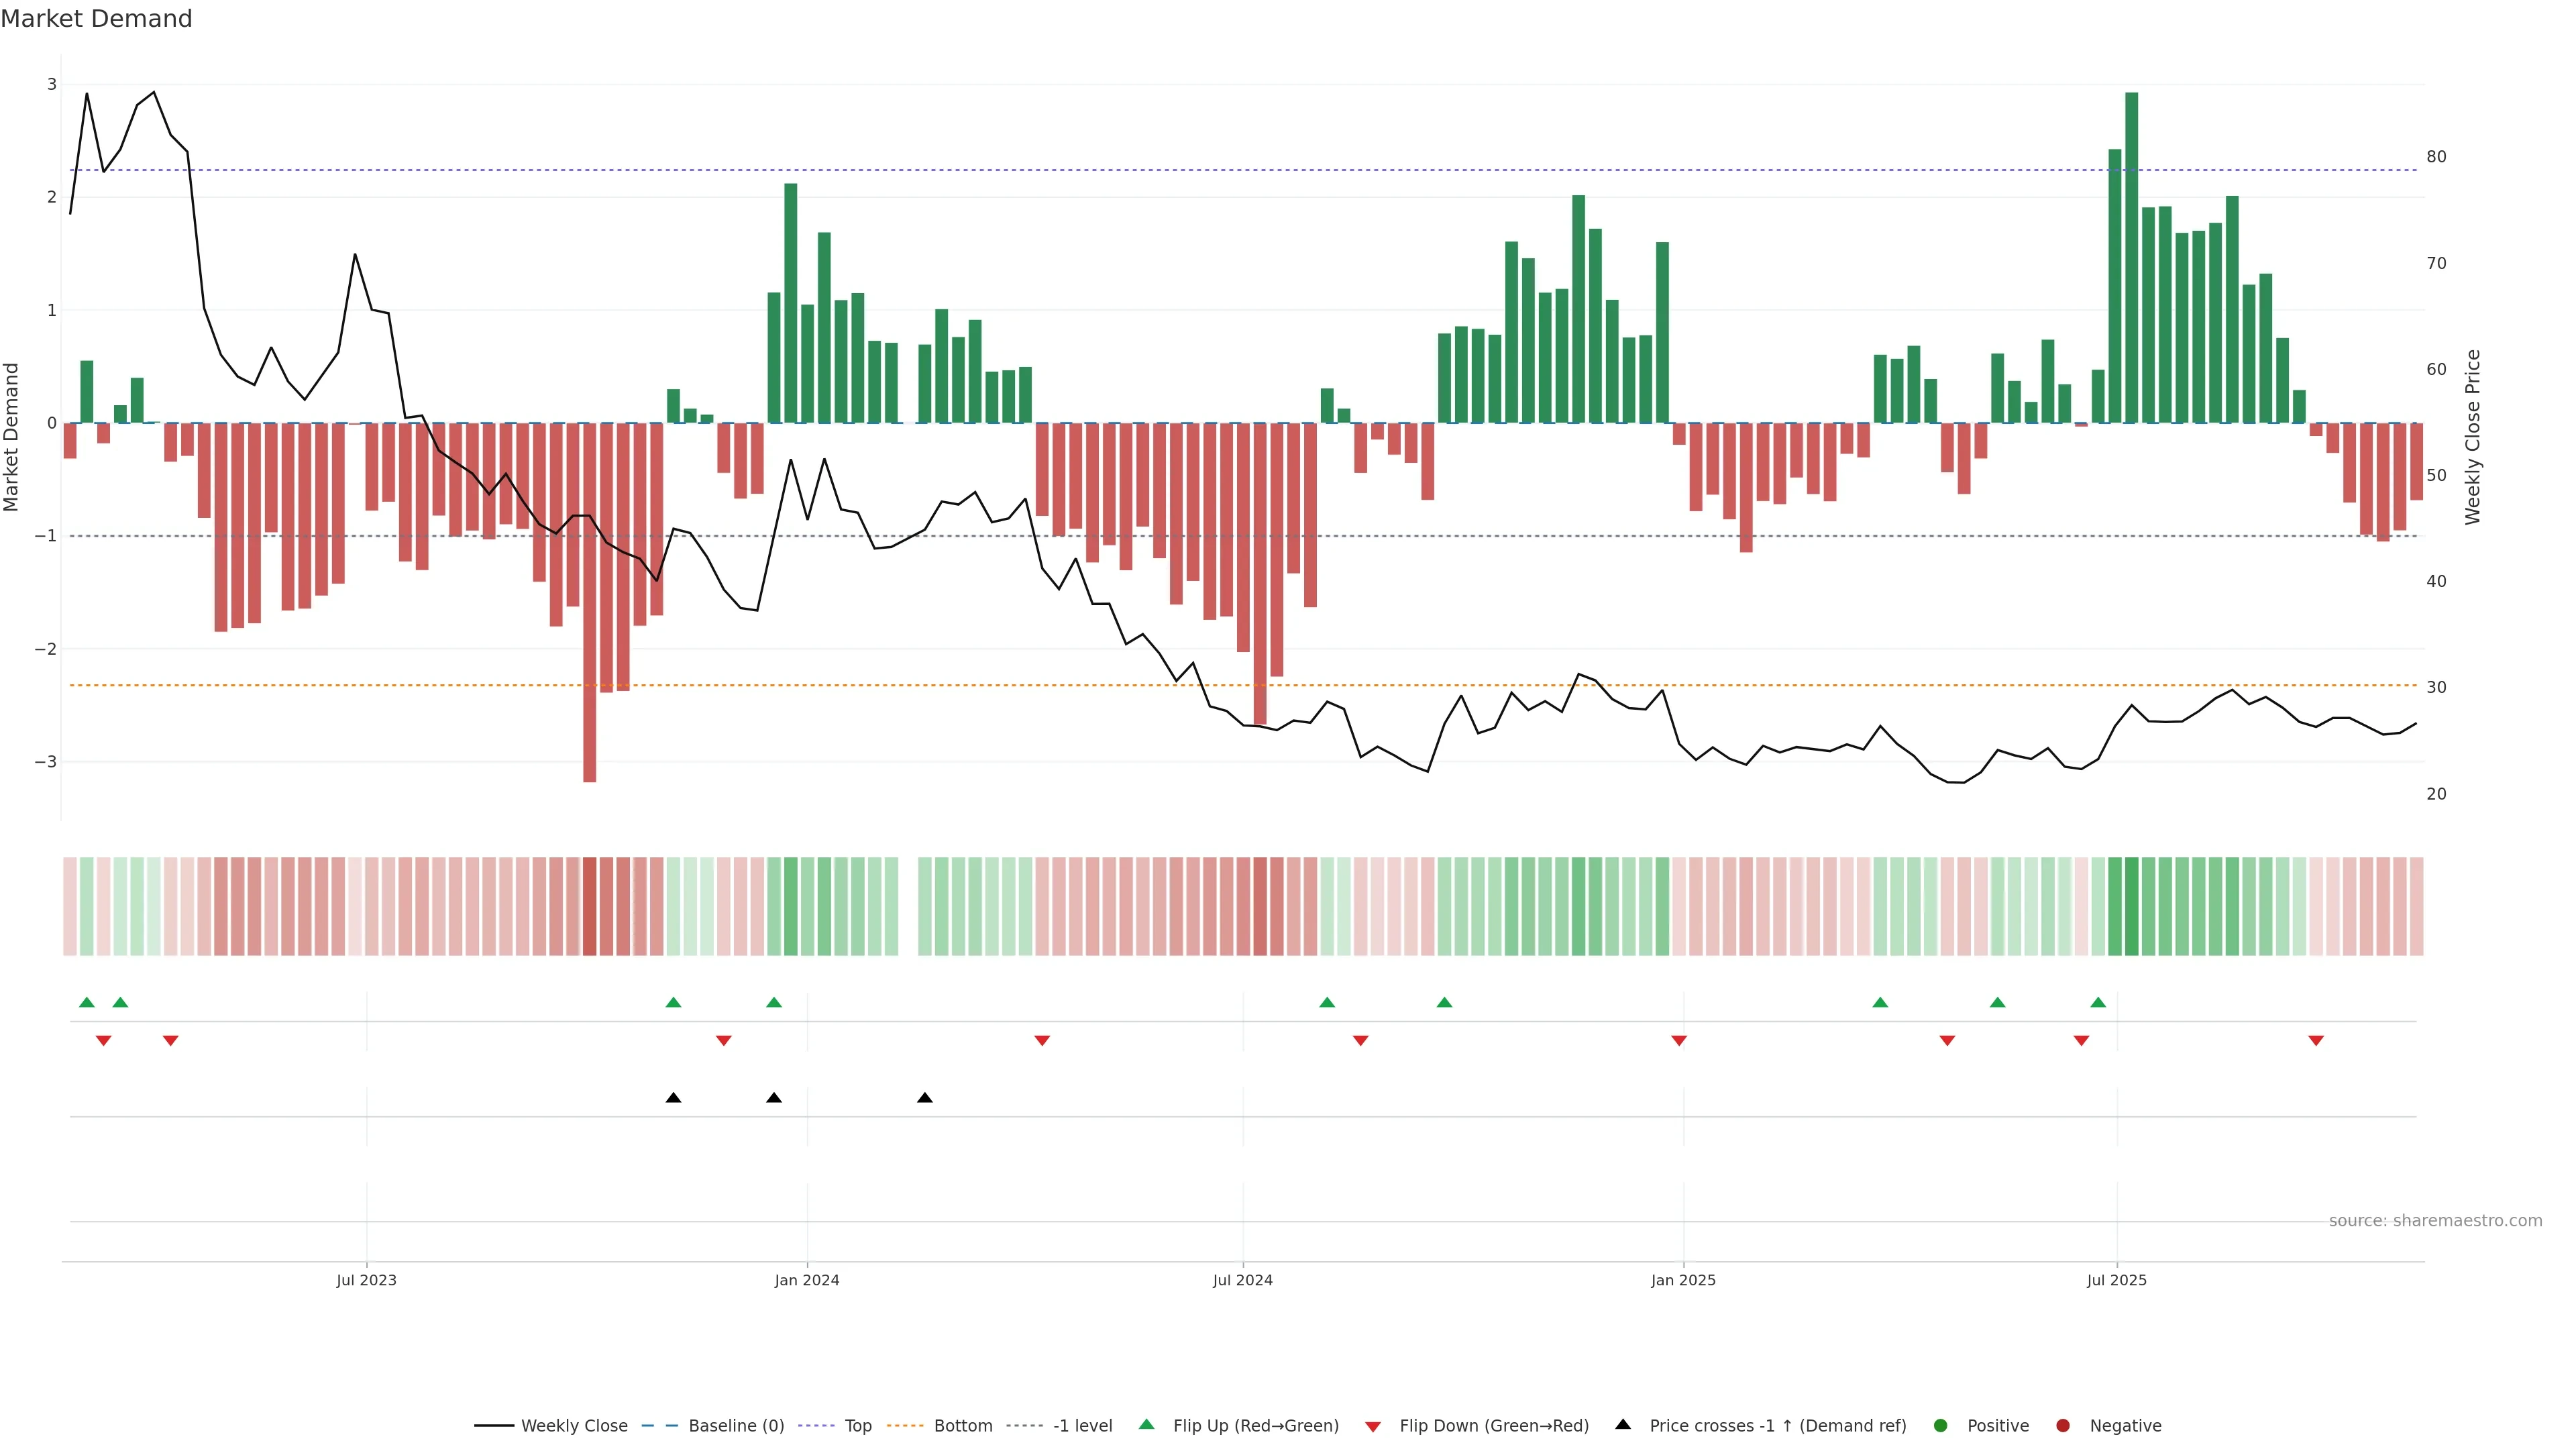
Task: Click the Market Demand chart title
Action: (x=96, y=19)
